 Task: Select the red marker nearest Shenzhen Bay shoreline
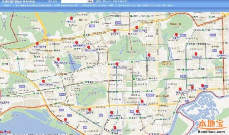65,120
